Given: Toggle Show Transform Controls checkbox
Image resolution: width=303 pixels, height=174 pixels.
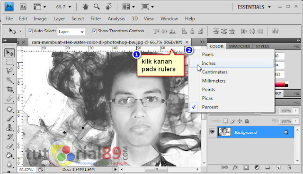Looking at the screenshot, I should click(x=94, y=31).
